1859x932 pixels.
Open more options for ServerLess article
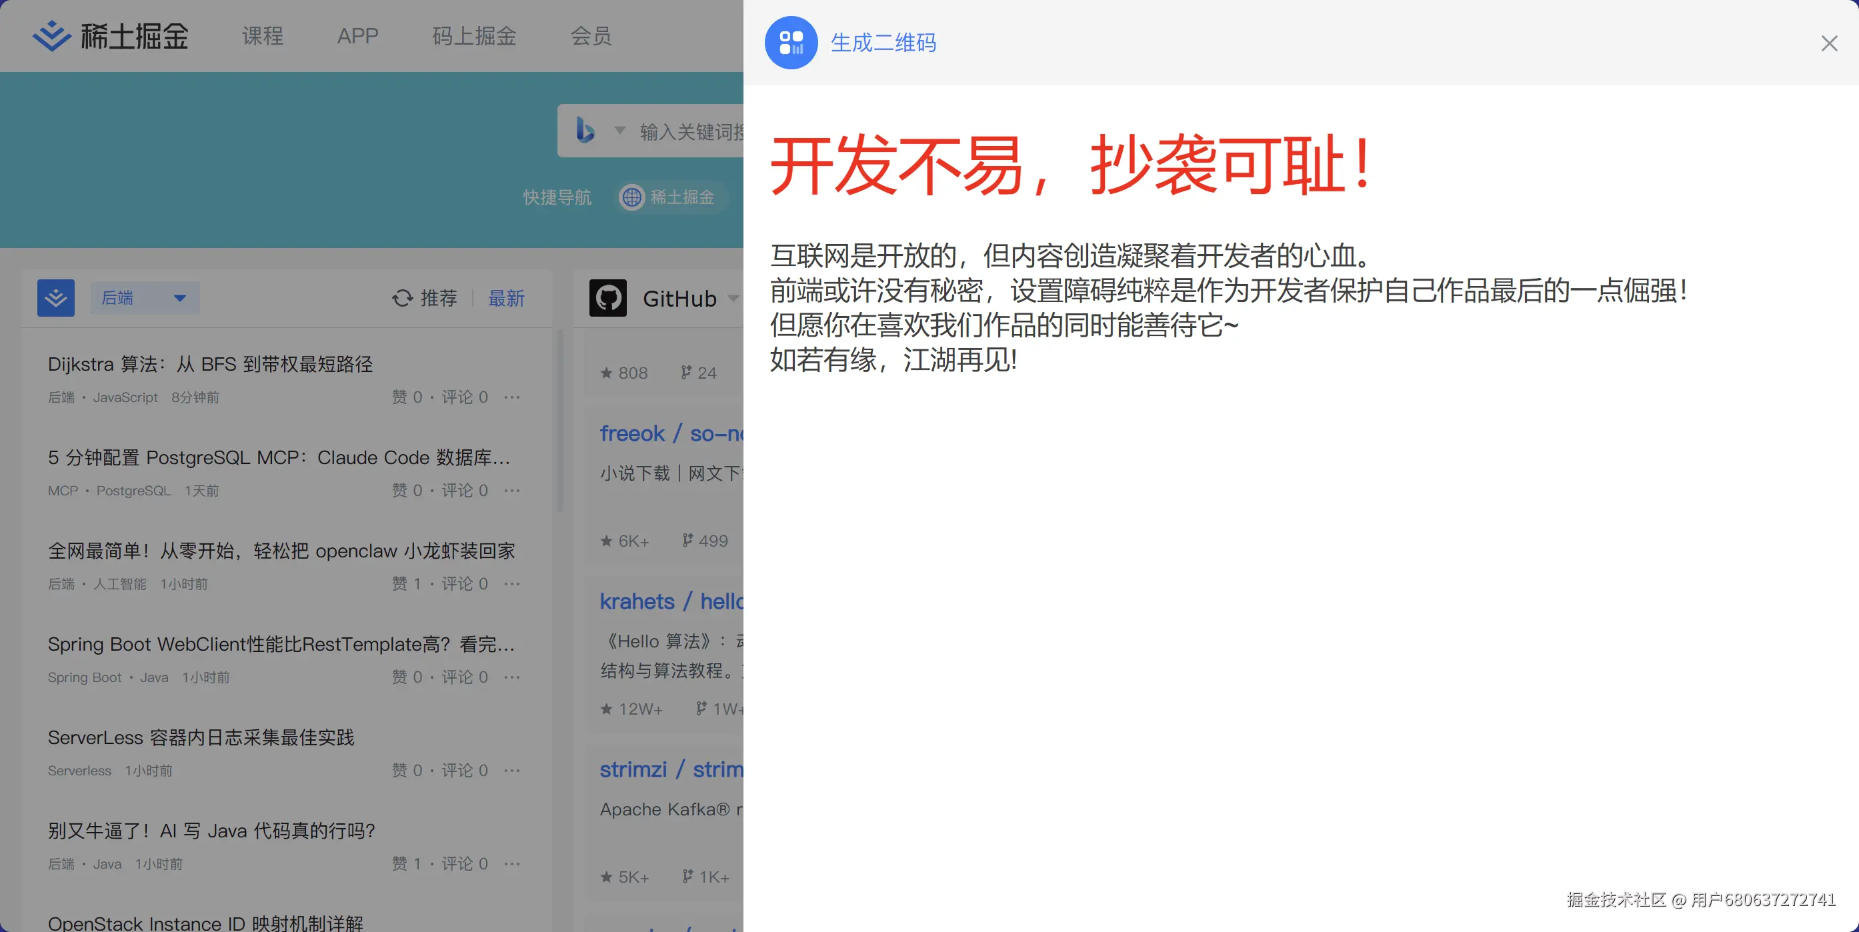point(512,771)
